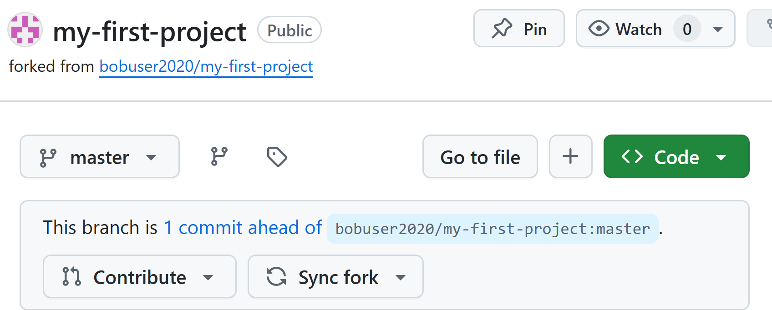Click the eye icon on Watch
Image resolution: width=772 pixels, height=310 pixels.
point(599,29)
